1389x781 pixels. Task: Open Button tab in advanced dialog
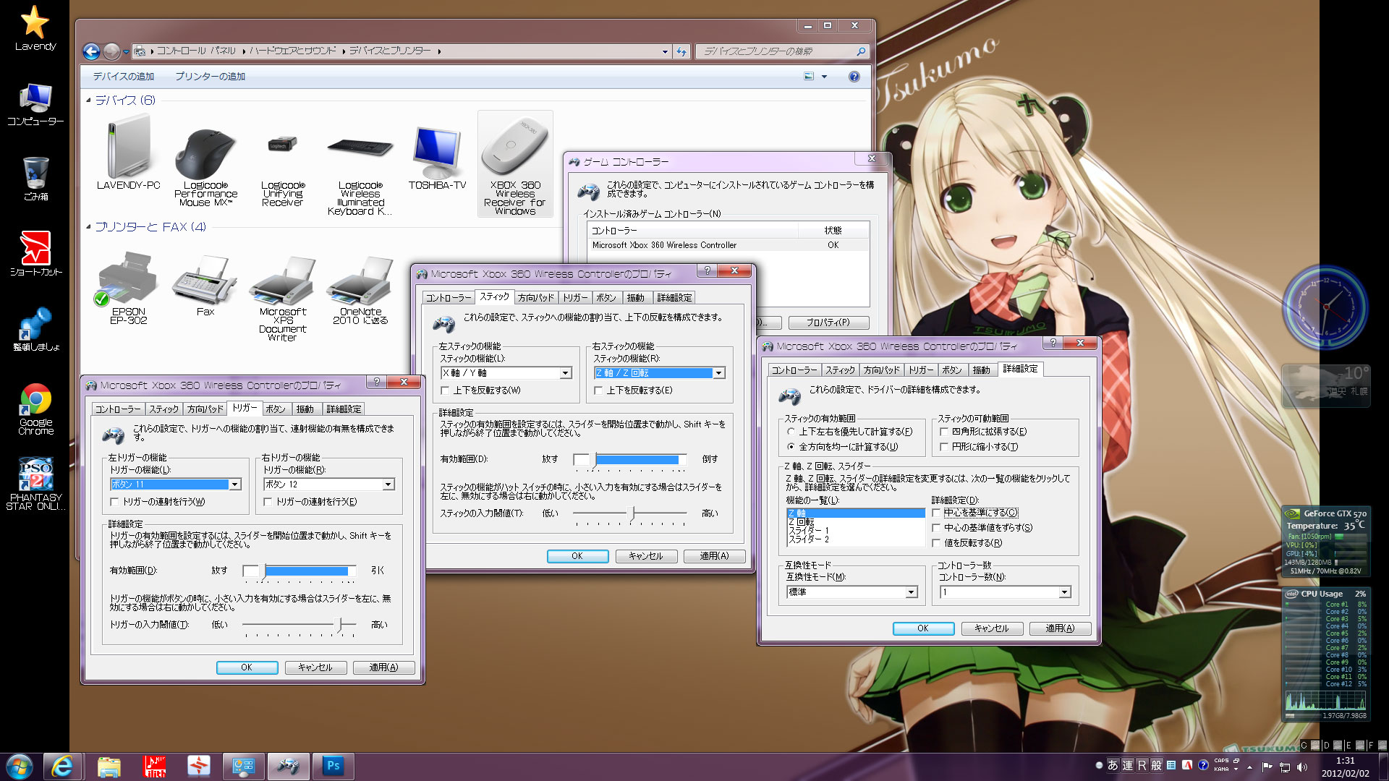pyautogui.click(x=951, y=370)
